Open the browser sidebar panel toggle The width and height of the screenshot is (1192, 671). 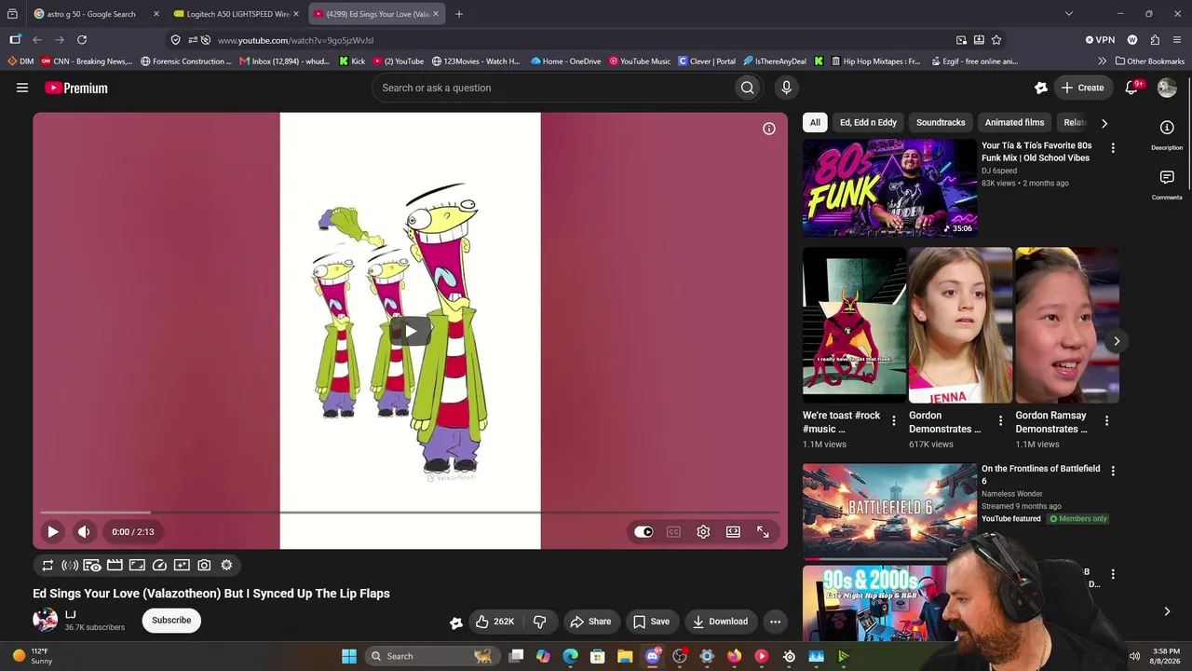[x=15, y=40]
